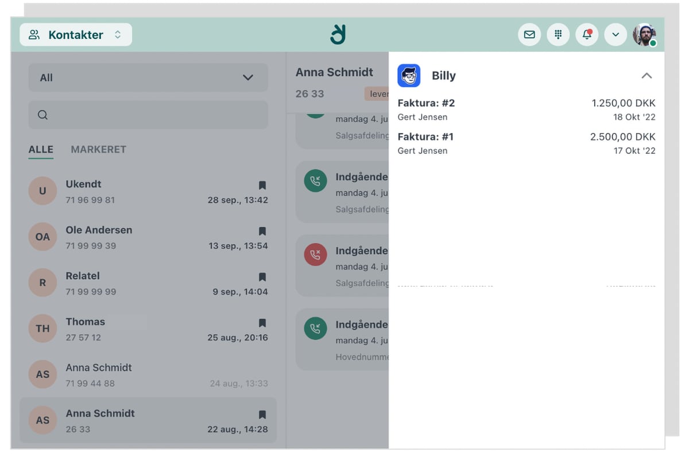
Task: Click the search magnifier icon
Action: 42,115
